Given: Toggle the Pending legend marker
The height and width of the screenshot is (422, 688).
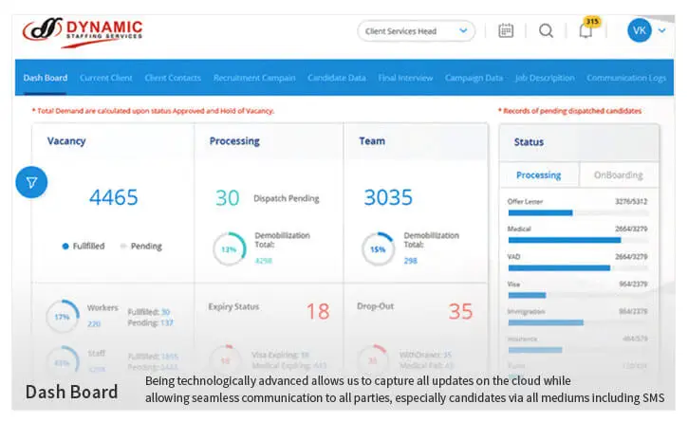Looking at the screenshot, I should point(123,246).
